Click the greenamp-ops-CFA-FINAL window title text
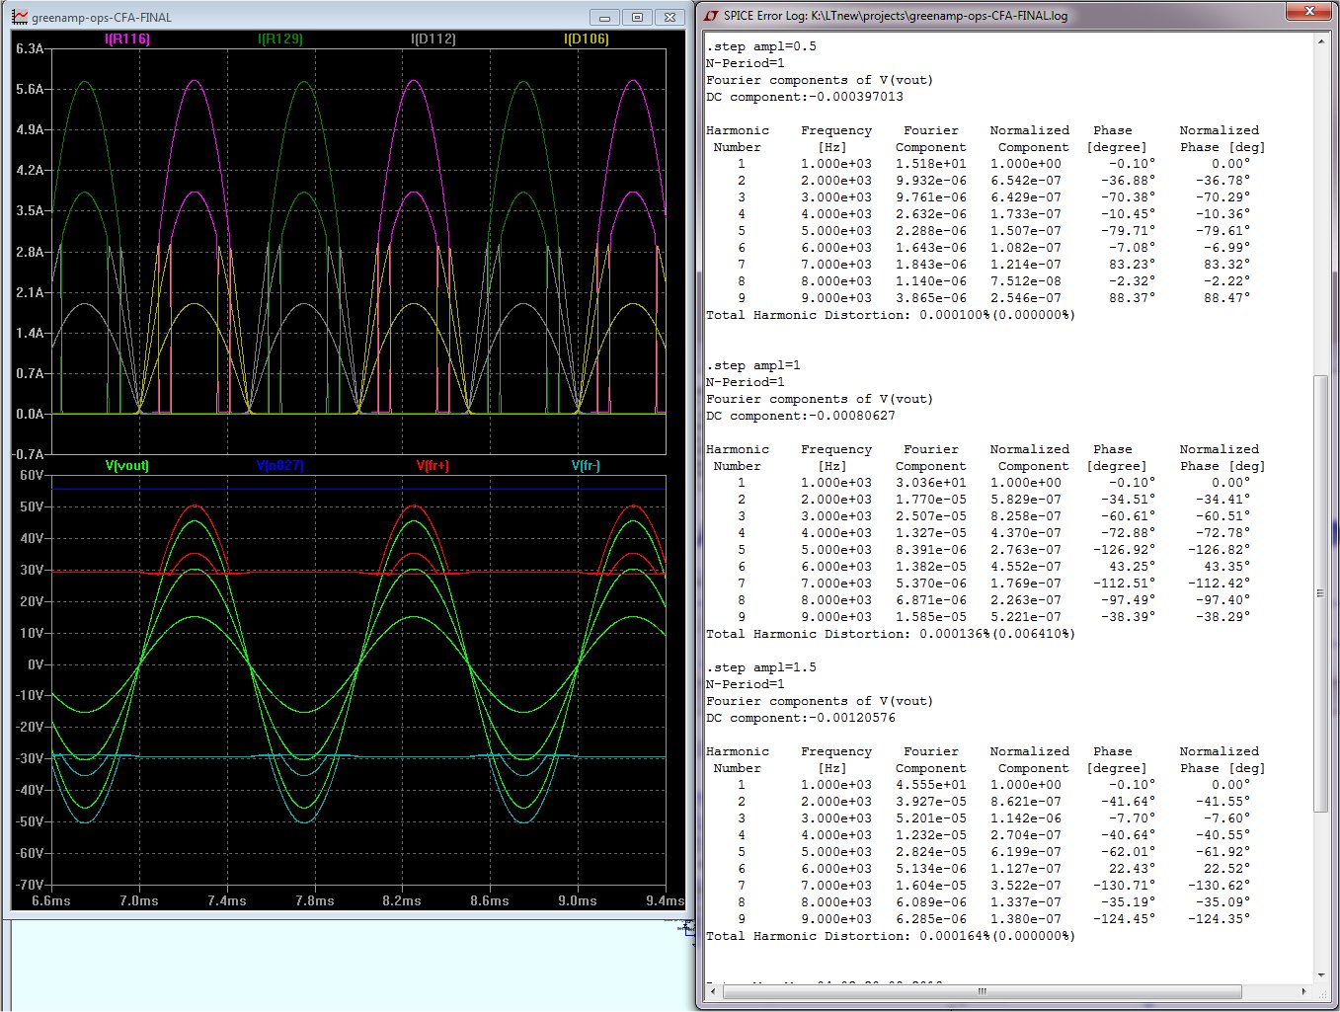Image resolution: width=1340 pixels, height=1012 pixels. (102, 18)
